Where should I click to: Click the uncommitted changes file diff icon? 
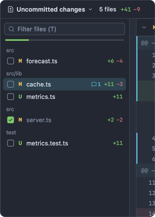11,9
